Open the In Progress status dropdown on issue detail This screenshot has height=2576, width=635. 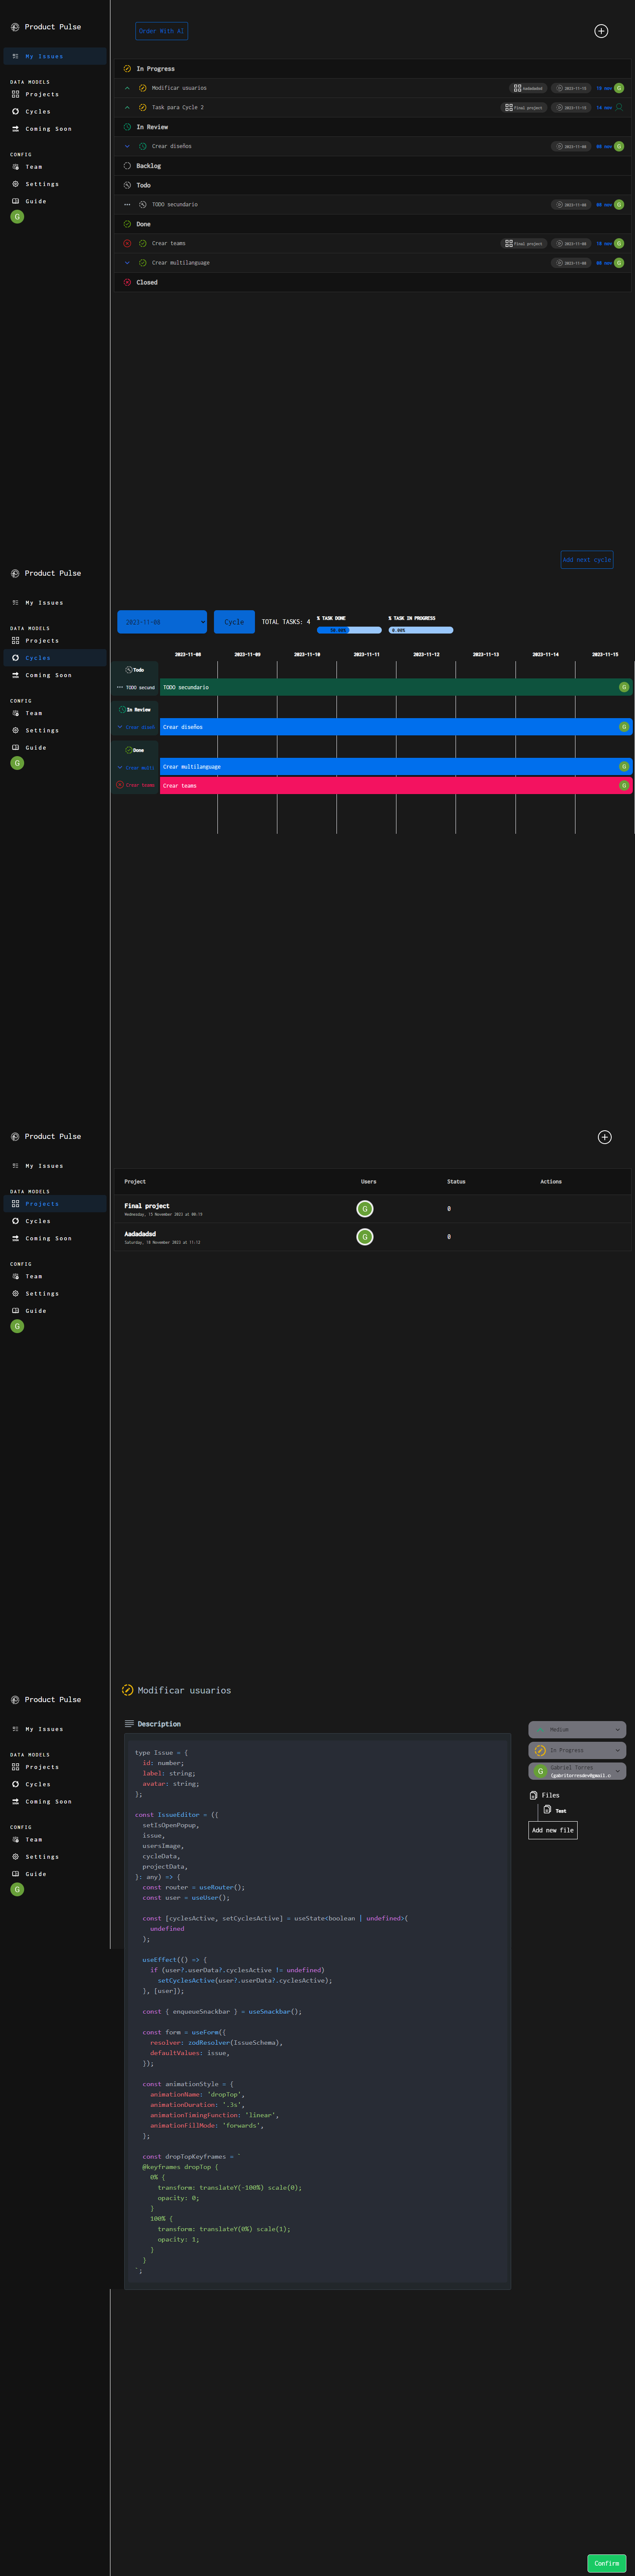pos(577,1750)
